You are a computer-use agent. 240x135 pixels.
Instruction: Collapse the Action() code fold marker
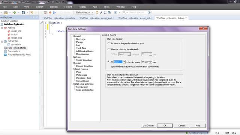coord(49,22)
